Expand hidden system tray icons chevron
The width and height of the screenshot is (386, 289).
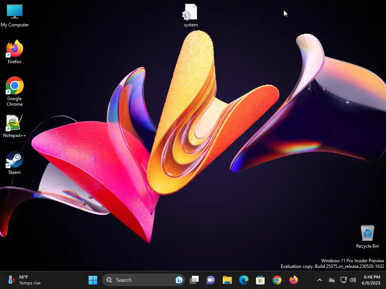(x=320, y=280)
